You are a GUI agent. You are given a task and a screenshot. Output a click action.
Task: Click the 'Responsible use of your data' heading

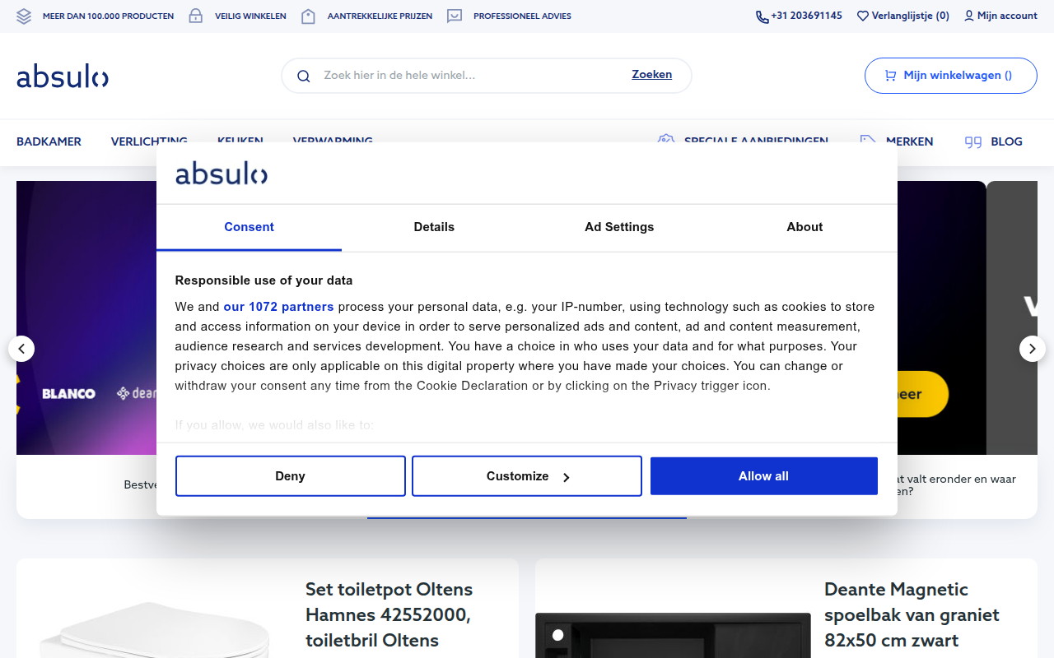pyautogui.click(x=263, y=280)
